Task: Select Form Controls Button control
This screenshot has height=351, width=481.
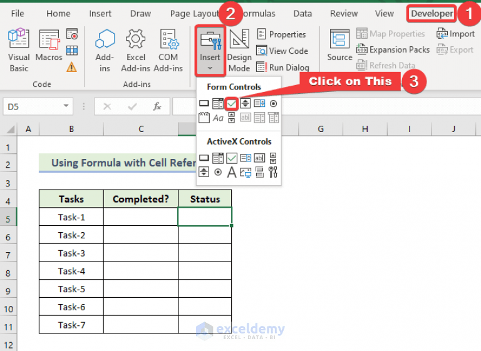Action: [x=204, y=104]
